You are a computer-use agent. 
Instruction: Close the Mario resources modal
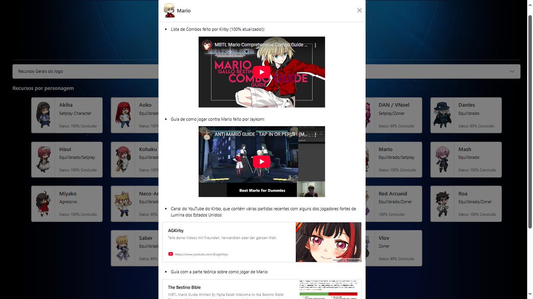tap(359, 10)
